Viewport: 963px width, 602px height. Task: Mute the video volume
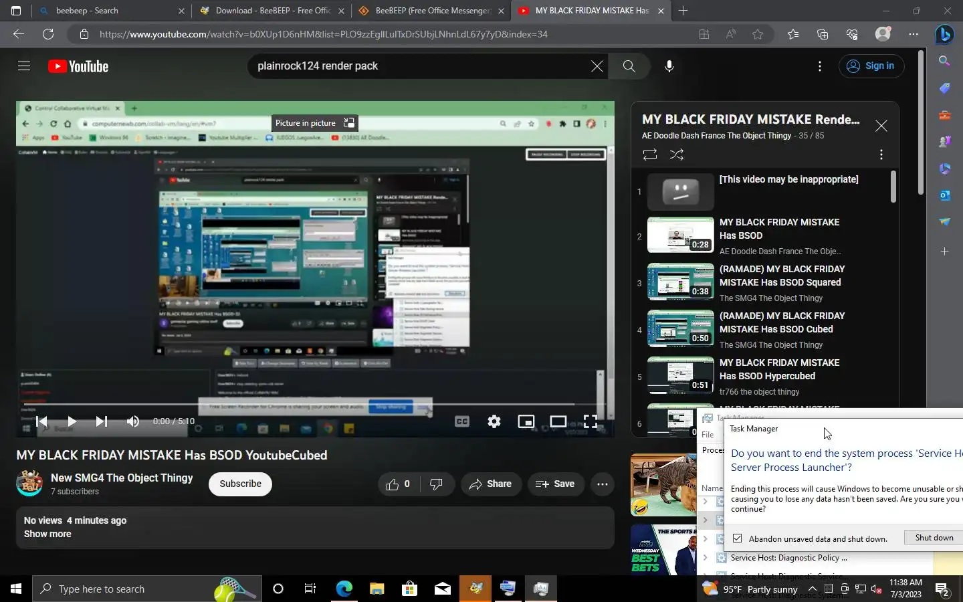[x=132, y=421]
